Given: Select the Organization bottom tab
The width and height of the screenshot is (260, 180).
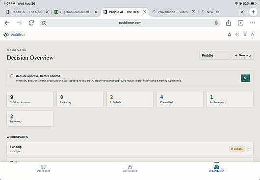Looking at the screenshot, I should coord(216,168).
